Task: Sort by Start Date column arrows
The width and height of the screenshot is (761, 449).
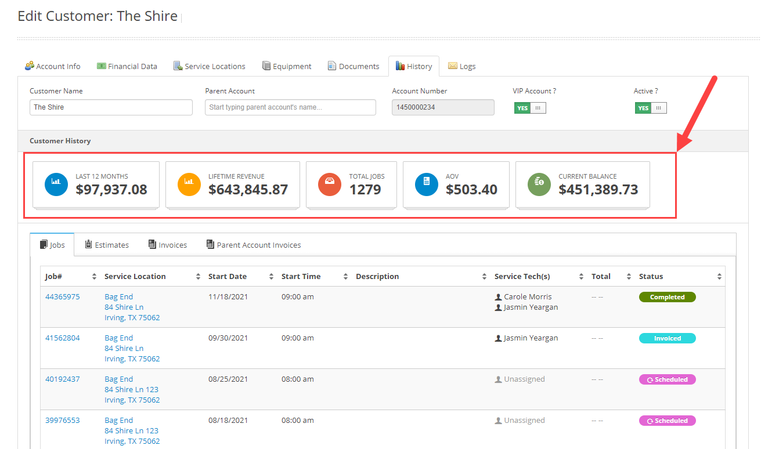Action: 271,277
